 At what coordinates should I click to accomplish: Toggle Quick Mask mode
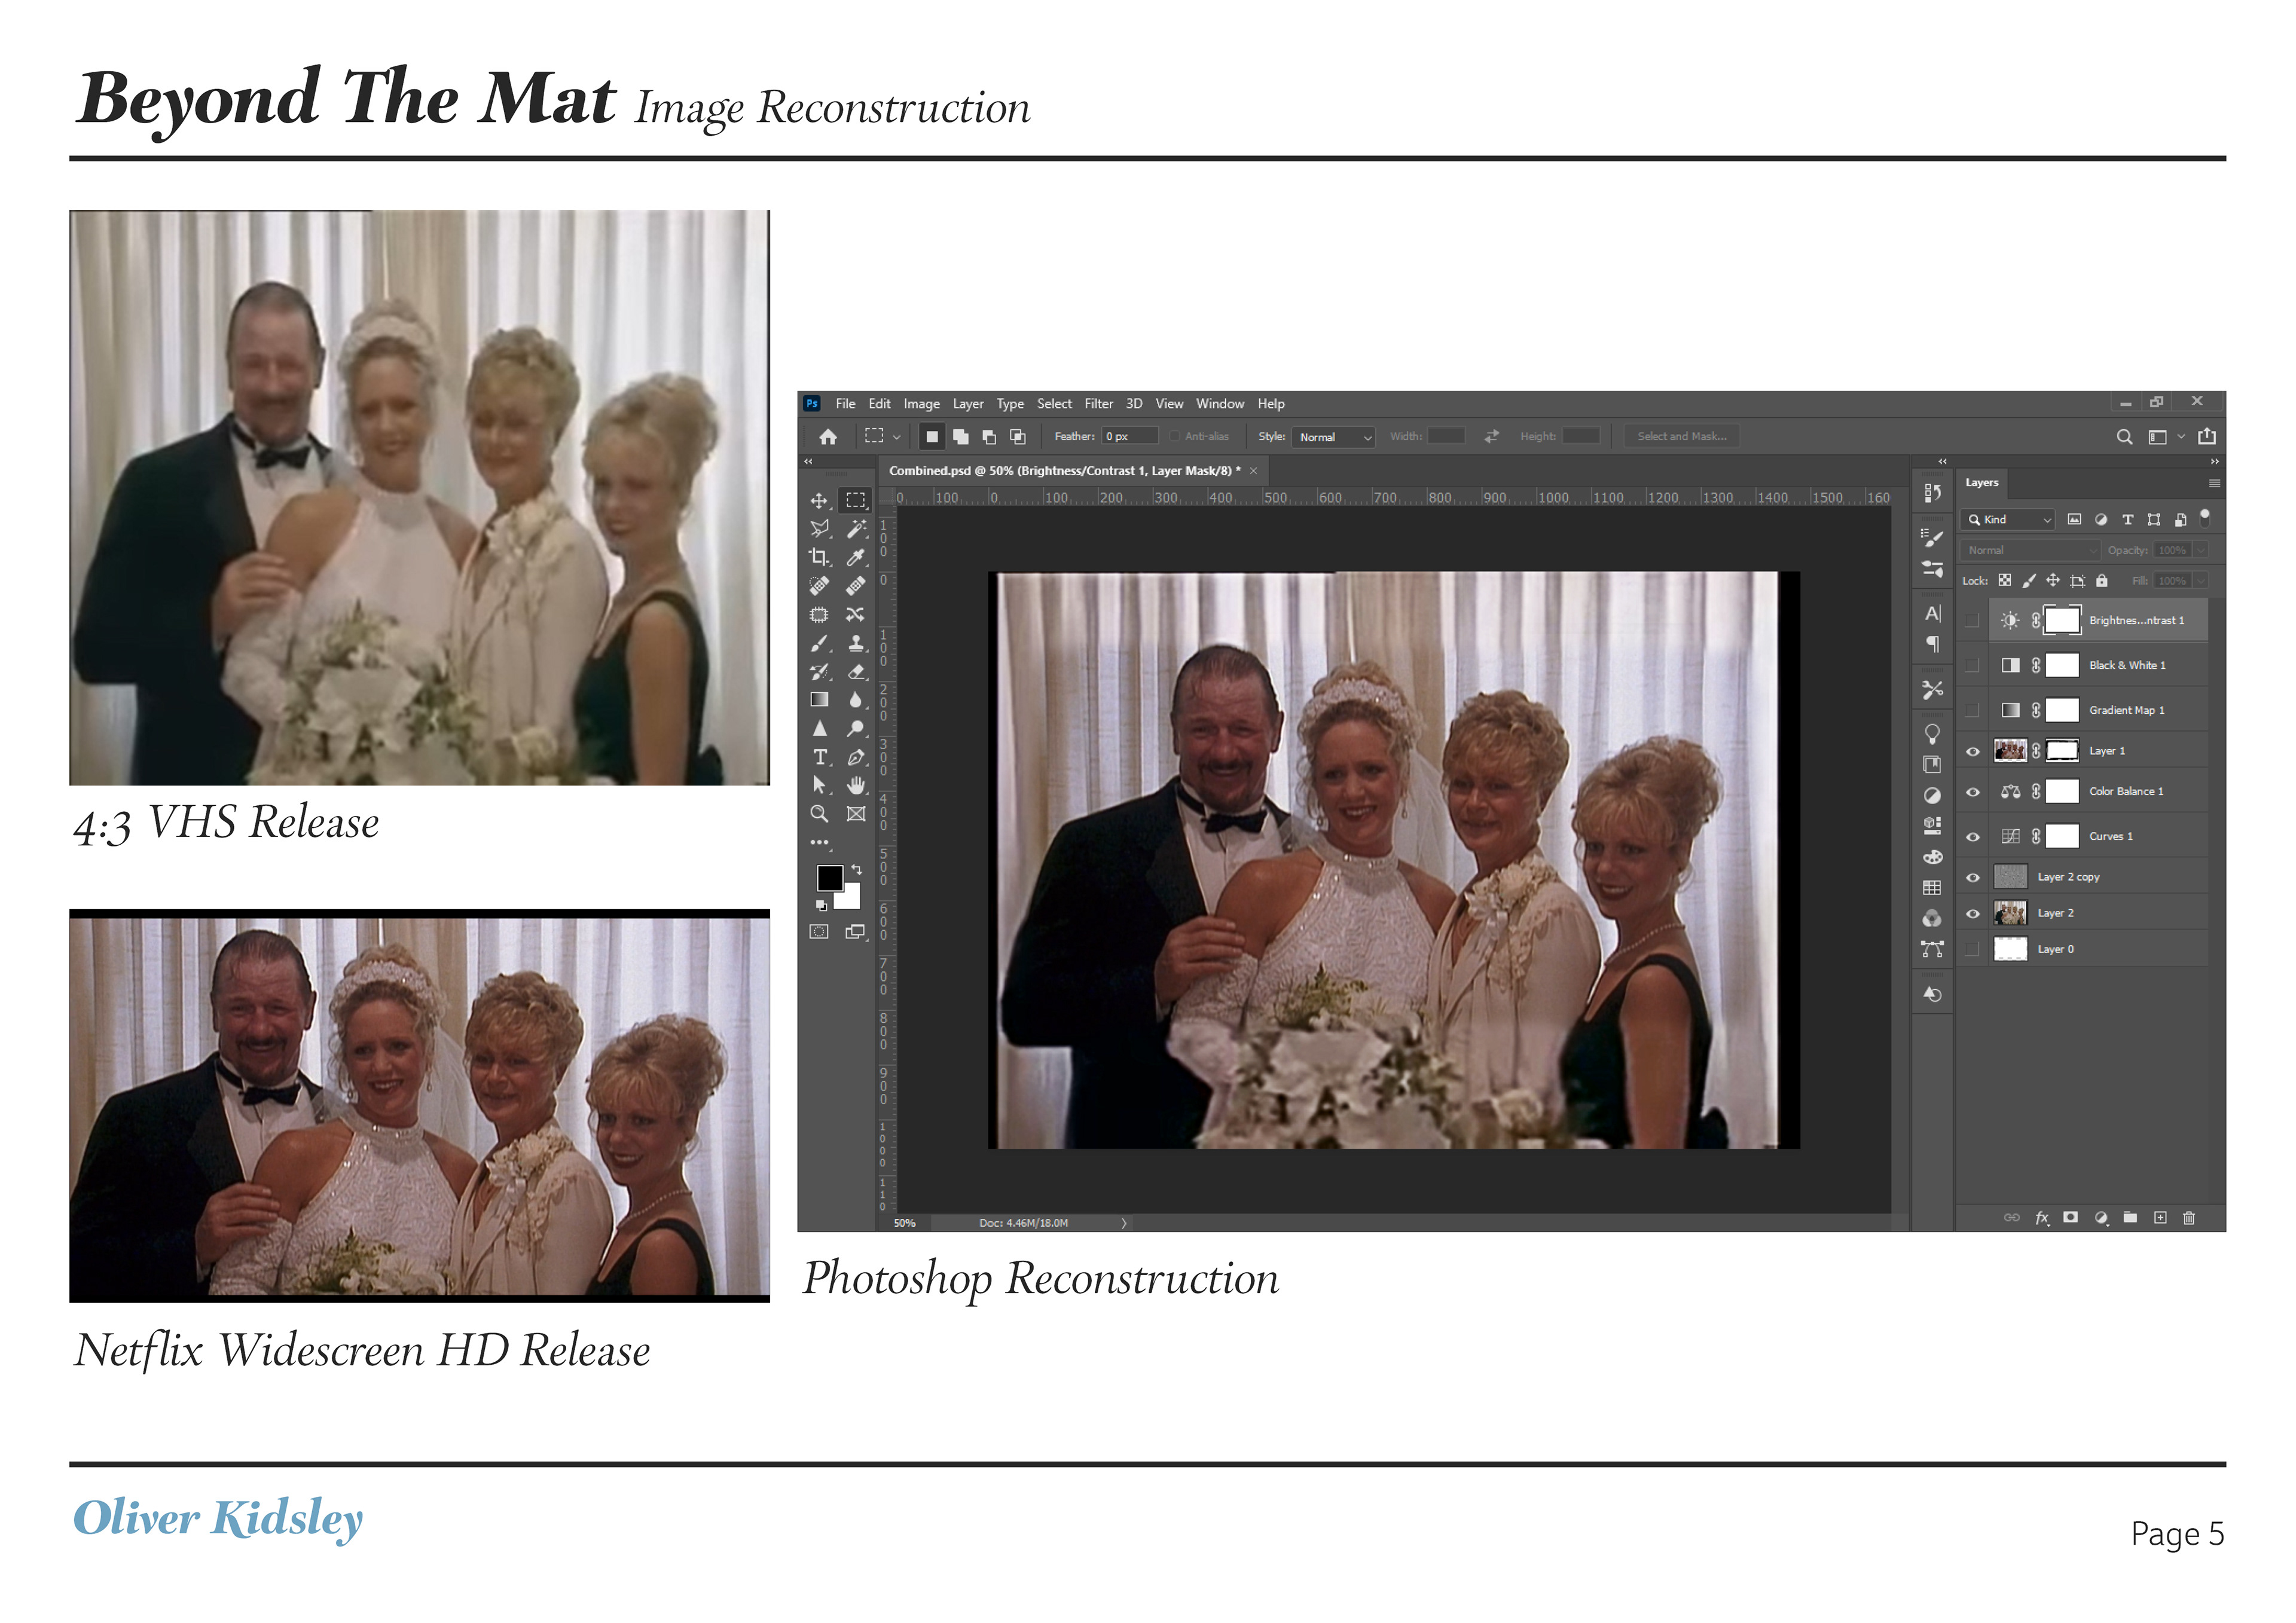tap(819, 932)
